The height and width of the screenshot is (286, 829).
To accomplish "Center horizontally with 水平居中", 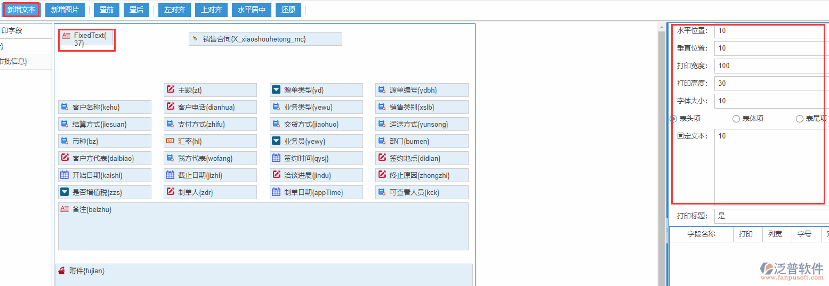I will [252, 10].
